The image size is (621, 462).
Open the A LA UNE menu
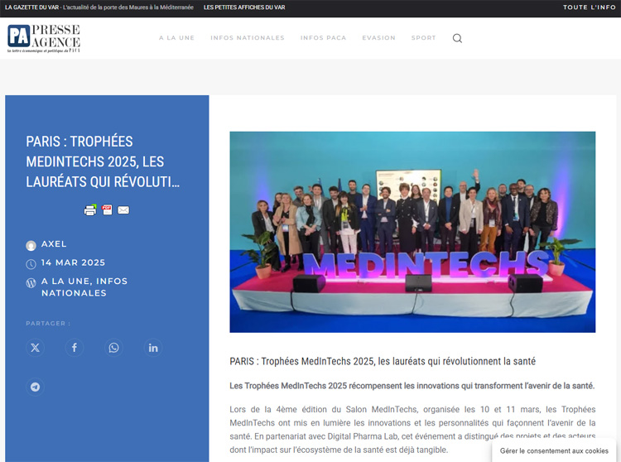(x=176, y=38)
